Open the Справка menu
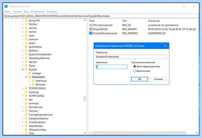The height and width of the screenshot is (138, 202). point(52,11)
